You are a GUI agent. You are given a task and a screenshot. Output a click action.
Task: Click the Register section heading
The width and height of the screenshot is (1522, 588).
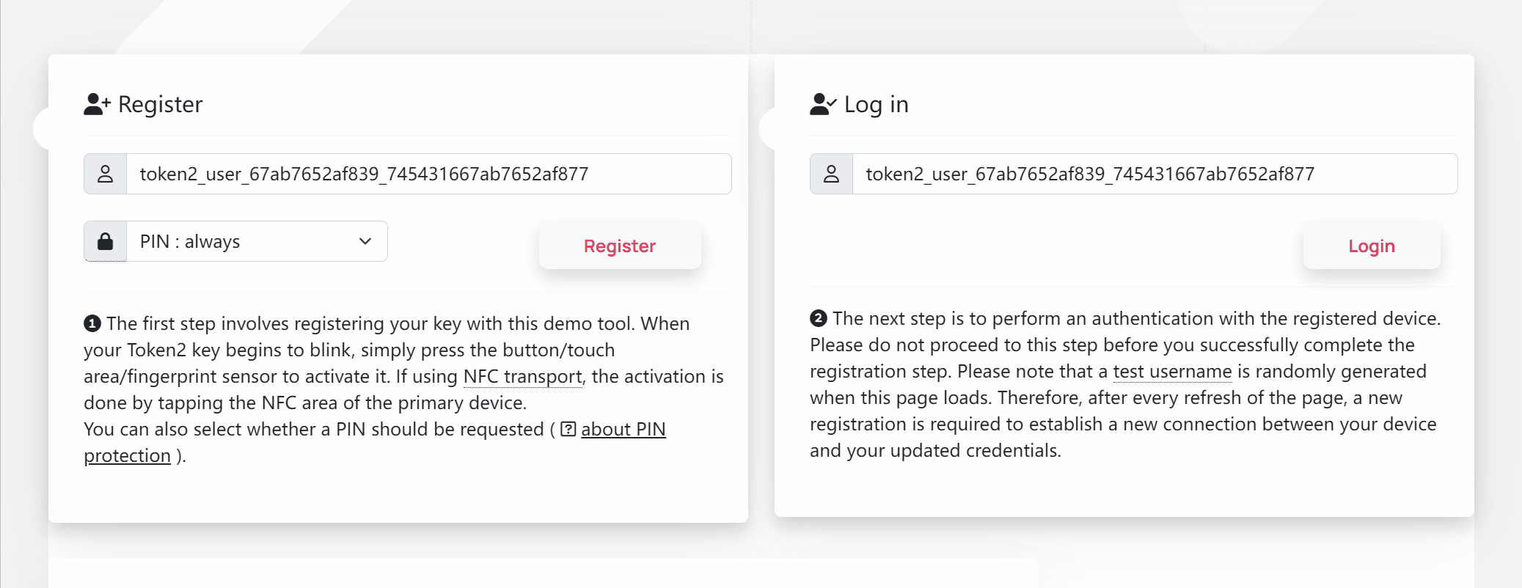tap(160, 104)
